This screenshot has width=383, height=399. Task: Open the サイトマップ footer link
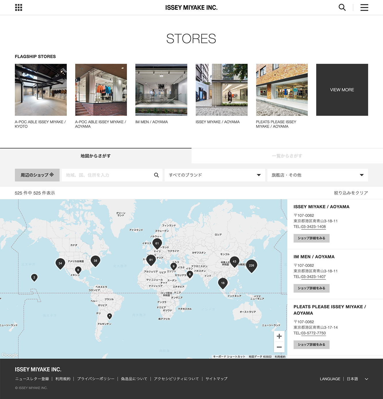tap(216, 379)
